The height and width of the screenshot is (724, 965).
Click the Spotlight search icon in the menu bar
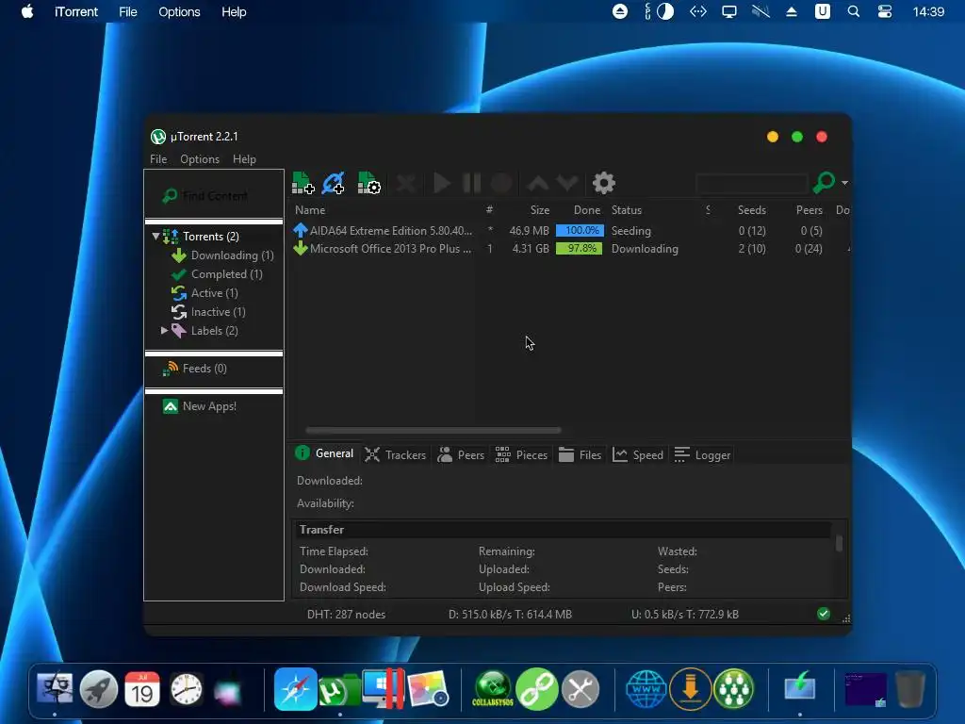pyautogui.click(x=854, y=11)
